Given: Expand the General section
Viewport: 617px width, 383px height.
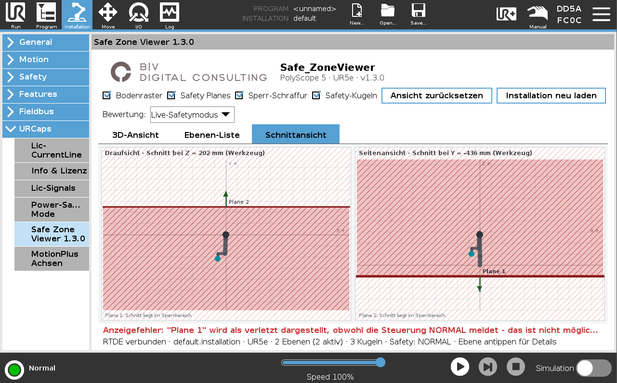Looking at the screenshot, I should (46, 42).
